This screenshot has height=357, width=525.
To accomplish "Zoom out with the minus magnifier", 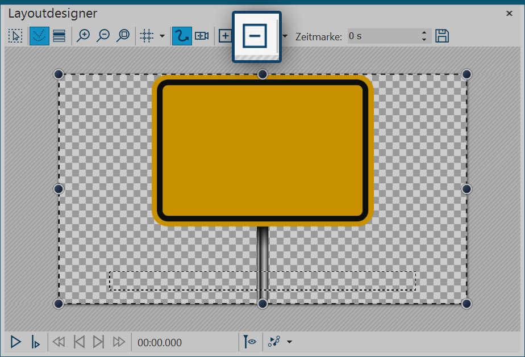I will pos(103,36).
